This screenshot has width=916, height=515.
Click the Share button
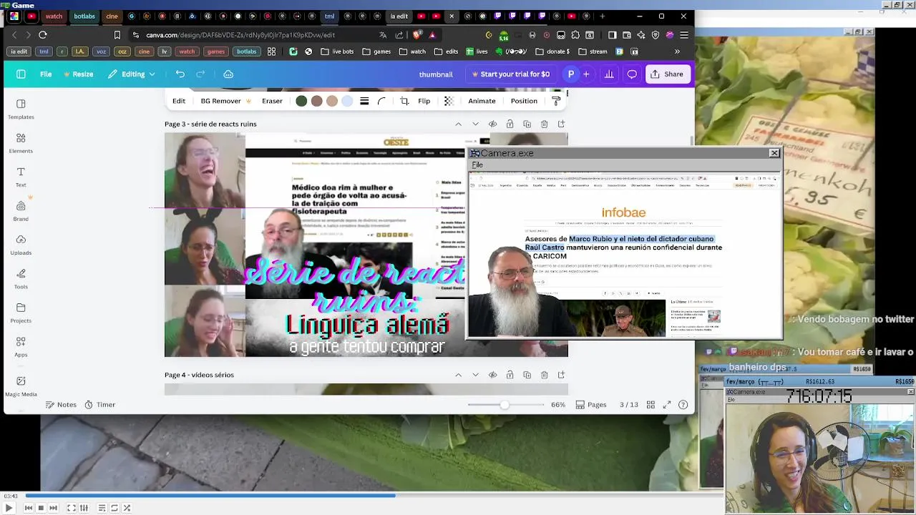coord(667,74)
